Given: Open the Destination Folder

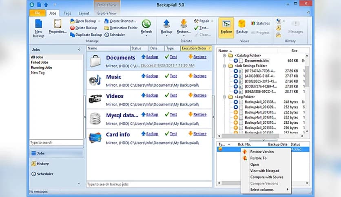Looking at the screenshot, I should coord(121,28).
